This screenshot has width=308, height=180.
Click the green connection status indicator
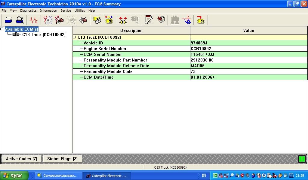[302, 159]
